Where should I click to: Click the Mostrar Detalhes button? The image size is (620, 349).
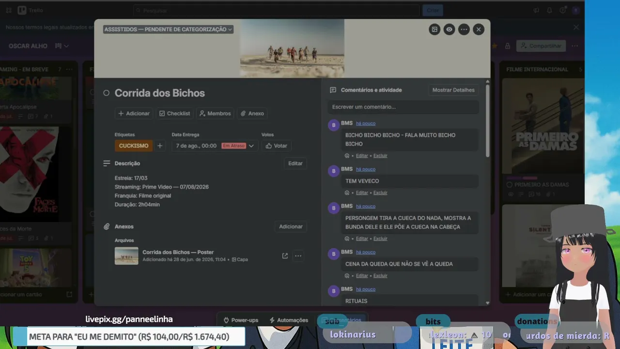[x=453, y=90]
